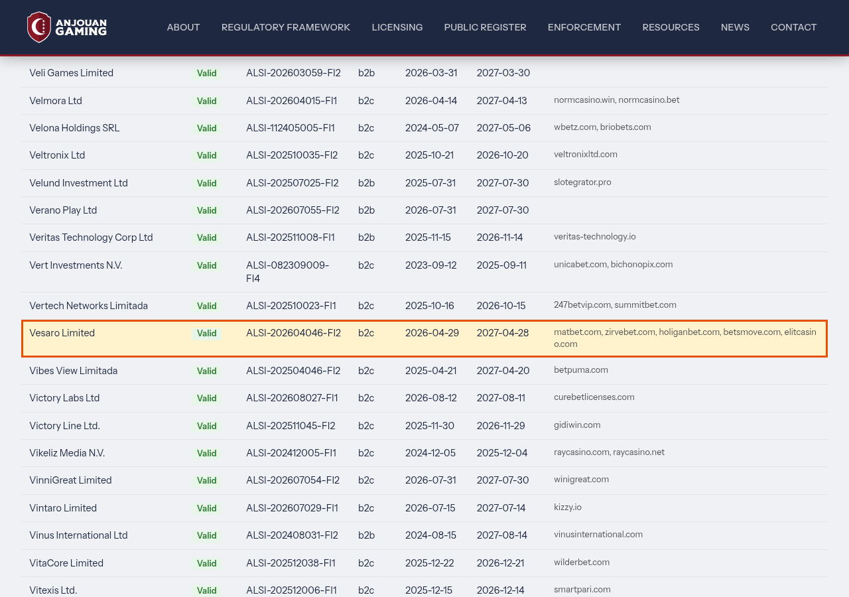Viewport: 849px width, 597px height.
Task: Click licence number ALSI-112405005-FI1
Action: point(291,128)
